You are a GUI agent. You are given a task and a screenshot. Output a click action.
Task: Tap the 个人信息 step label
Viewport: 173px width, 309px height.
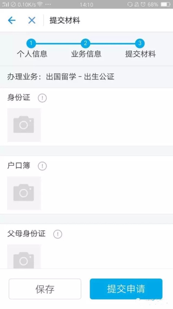click(32, 54)
